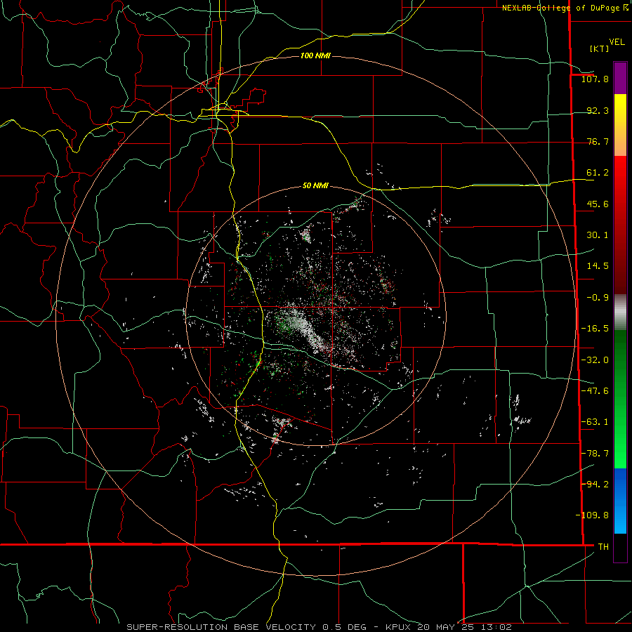Click the yellow-orange segment of the color bar
This screenshot has height=632, width=632.
pos(620,125)
